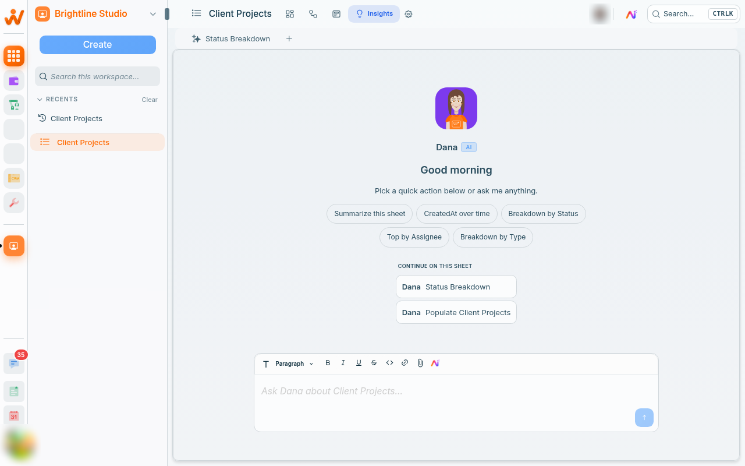This screenshot has height=466, width=745.
Task: Click the AI icon in editor toolbar
Action: pos(435,363)
